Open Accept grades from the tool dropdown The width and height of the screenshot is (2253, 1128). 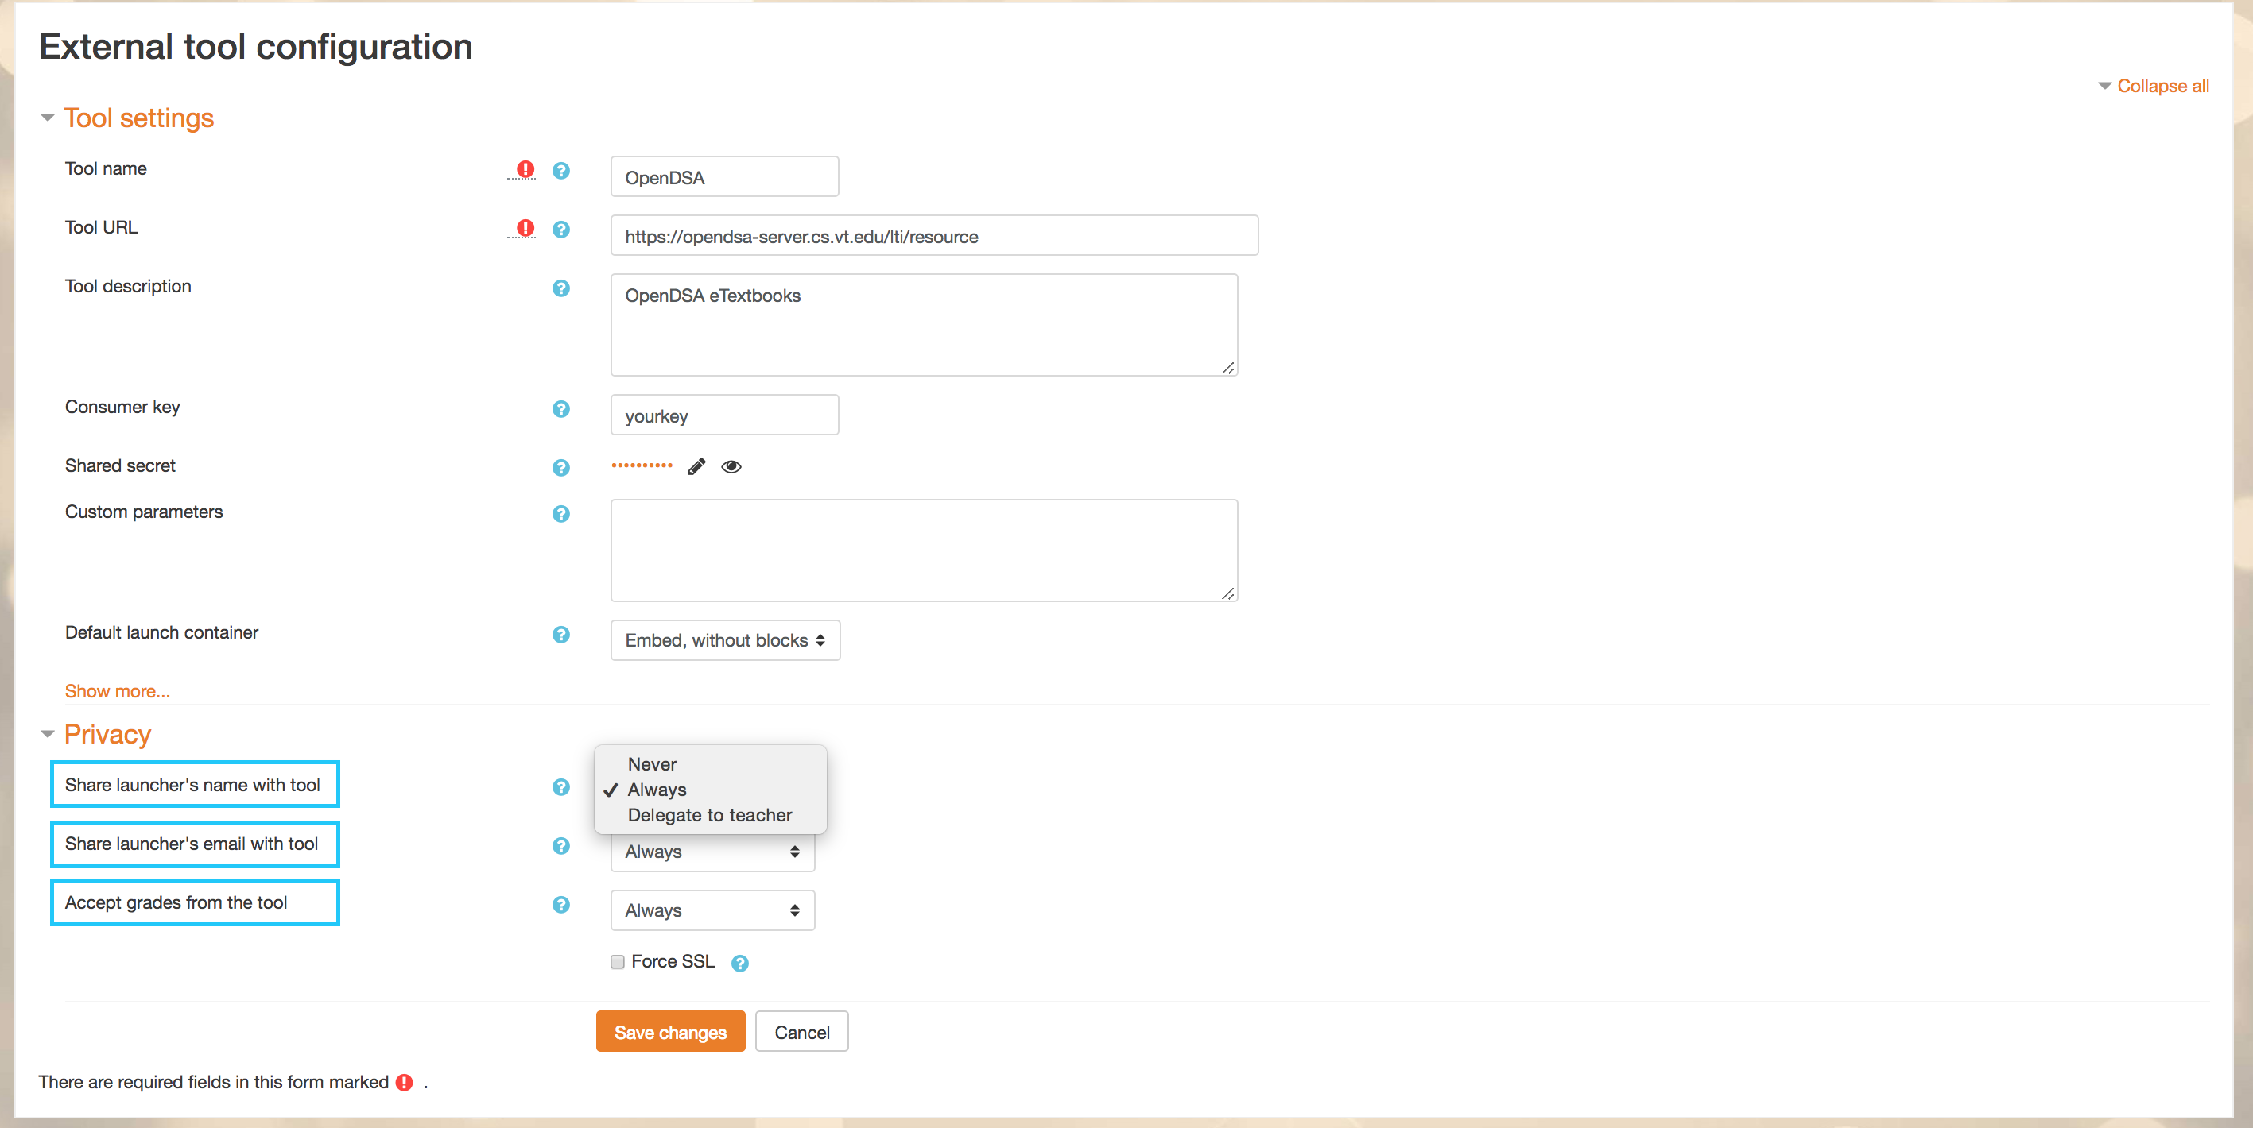pyautogui.click(x=713, y=910)
